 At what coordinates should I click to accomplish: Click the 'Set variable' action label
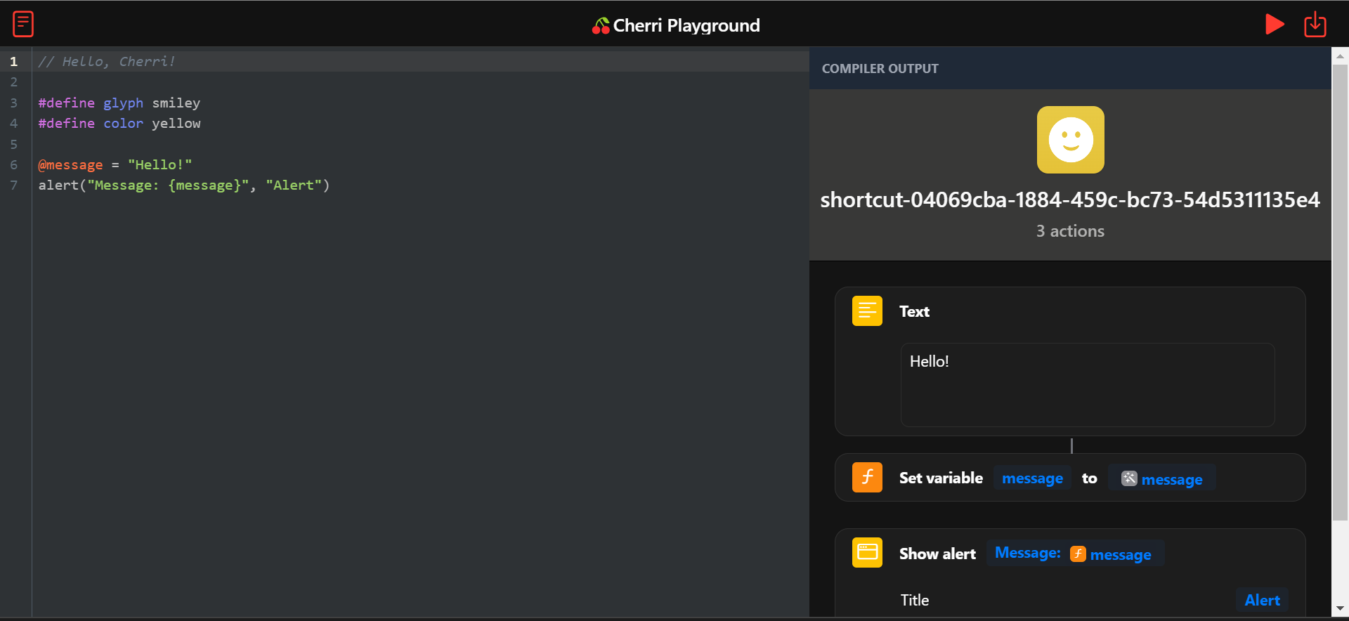coord(941,478)
